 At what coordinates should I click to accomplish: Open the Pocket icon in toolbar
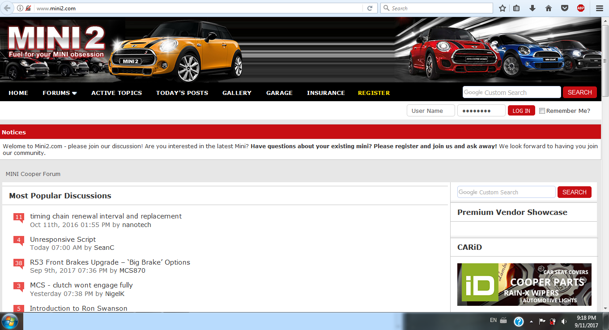point(565,8)
